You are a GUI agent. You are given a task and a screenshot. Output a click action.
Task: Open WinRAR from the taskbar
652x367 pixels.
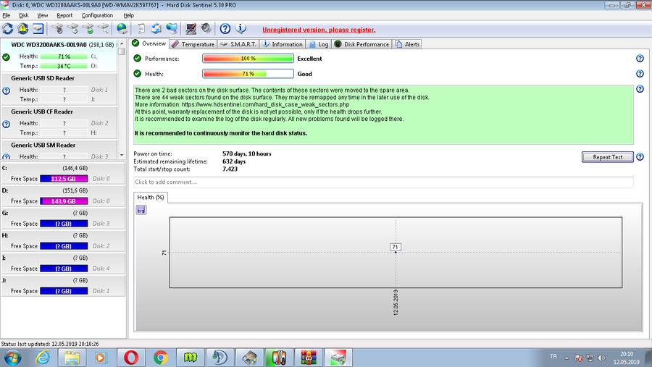[309, 358]
